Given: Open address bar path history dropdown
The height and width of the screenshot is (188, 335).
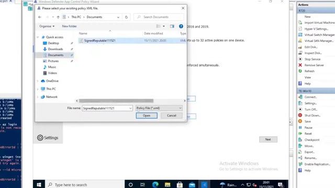Looking at the screenshot, I should [118, 17].
